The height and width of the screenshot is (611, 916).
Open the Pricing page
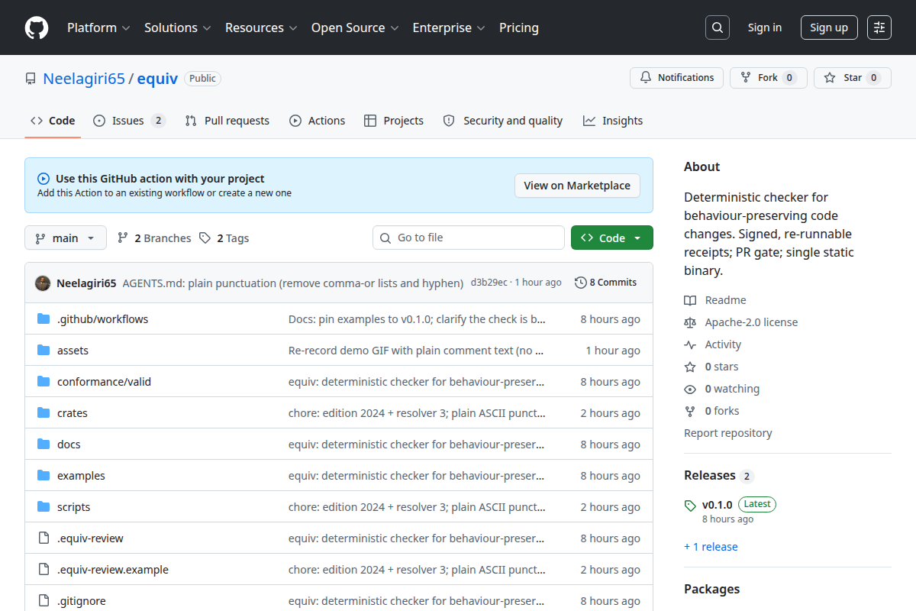pyautogui.click(x=519, y=27)
